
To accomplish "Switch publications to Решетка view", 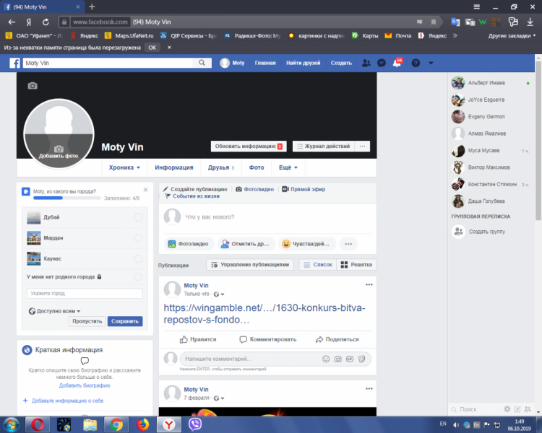I will pyautogui.click(x=356, y=265).
